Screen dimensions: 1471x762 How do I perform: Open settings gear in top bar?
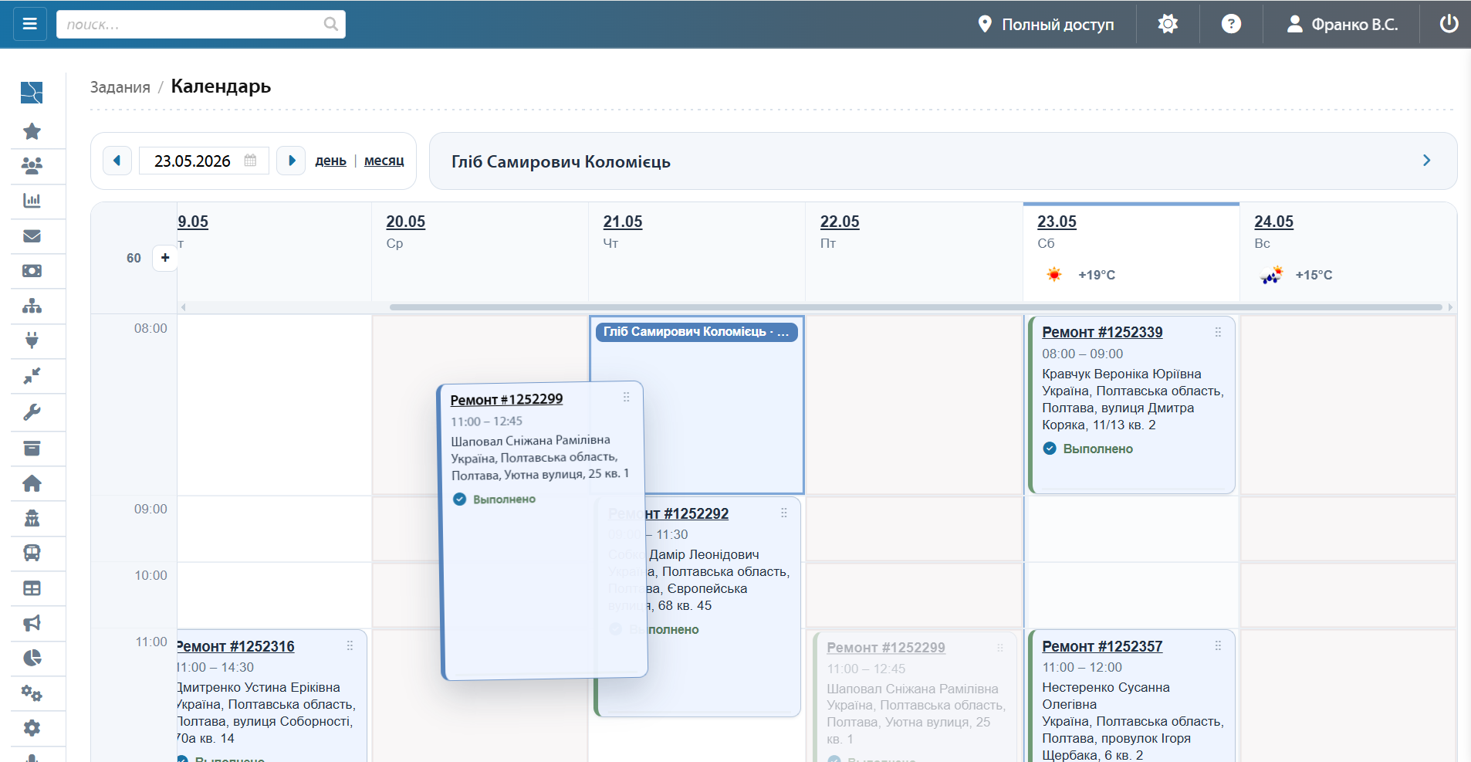click(x=1168, y=24)
